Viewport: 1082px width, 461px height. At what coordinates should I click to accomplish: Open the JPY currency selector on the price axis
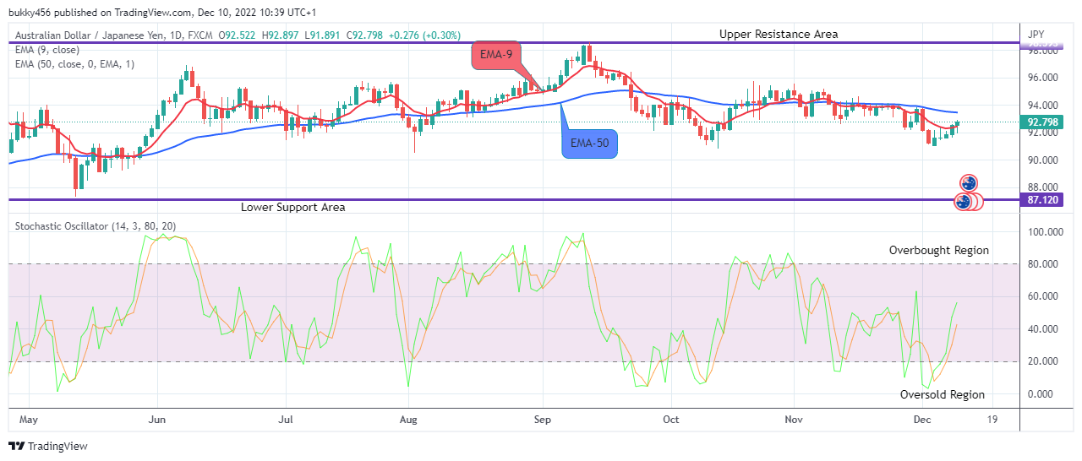click(x=1036, y=35)
